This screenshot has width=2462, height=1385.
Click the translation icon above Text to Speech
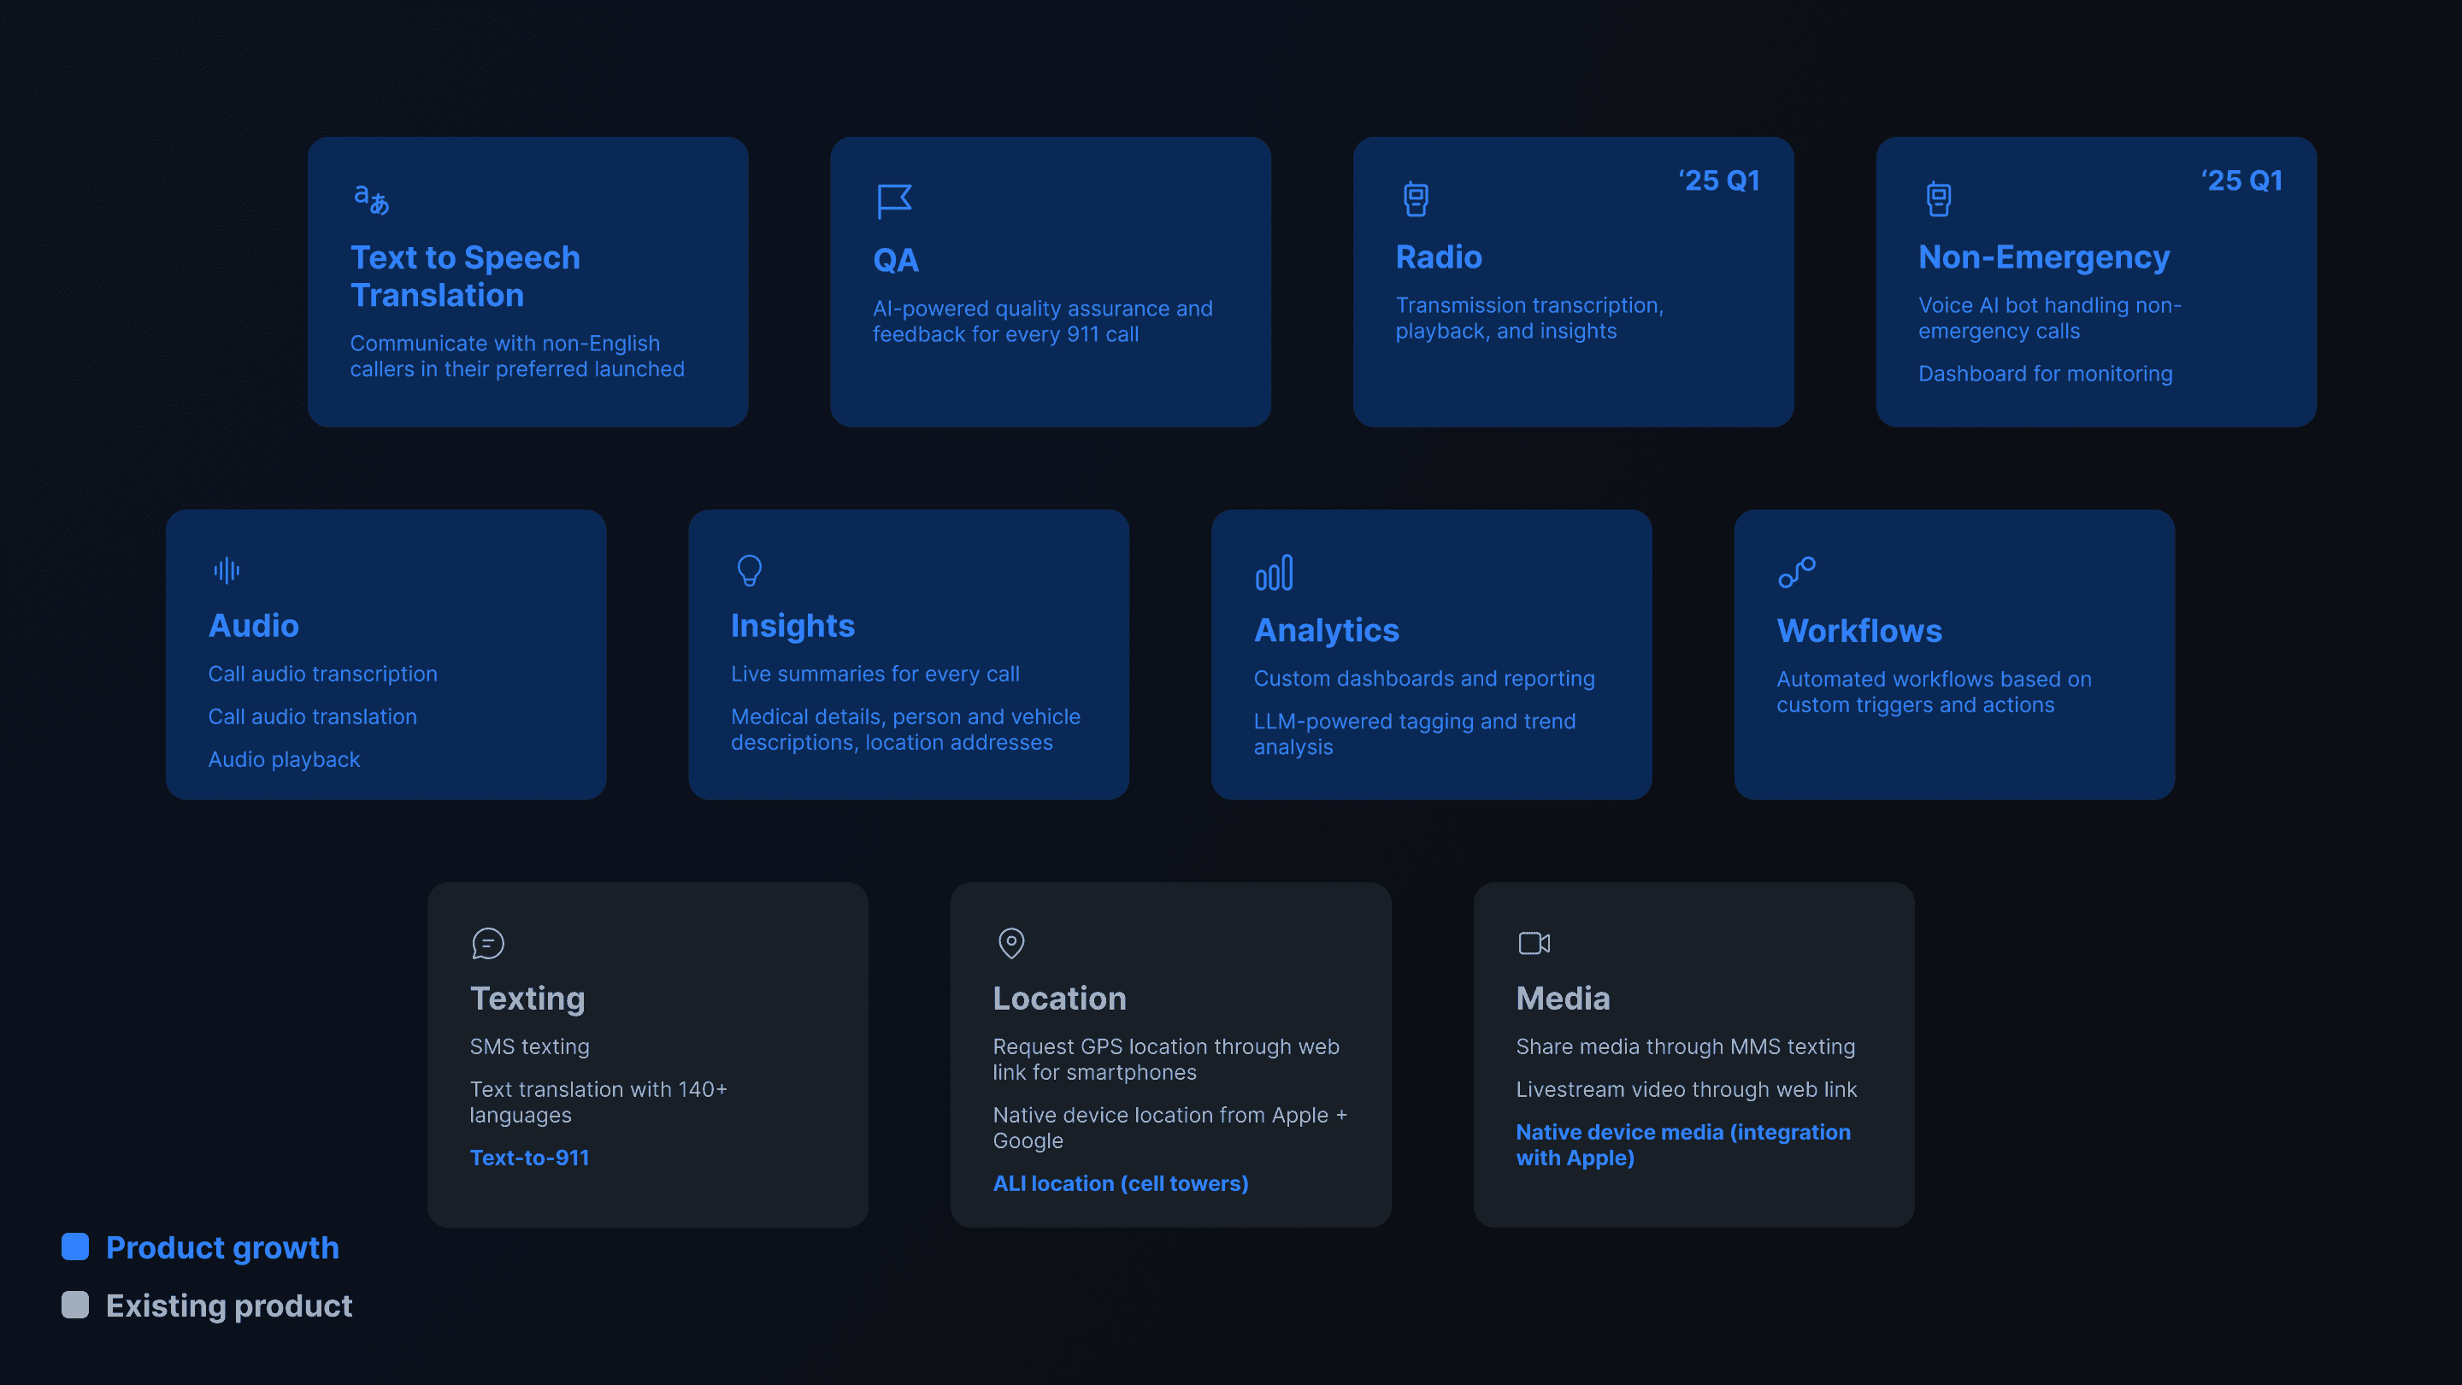371,200
